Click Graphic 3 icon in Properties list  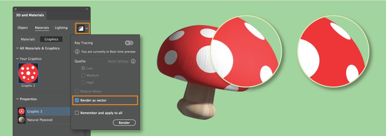pyautogui.click(x=22, y=112)
